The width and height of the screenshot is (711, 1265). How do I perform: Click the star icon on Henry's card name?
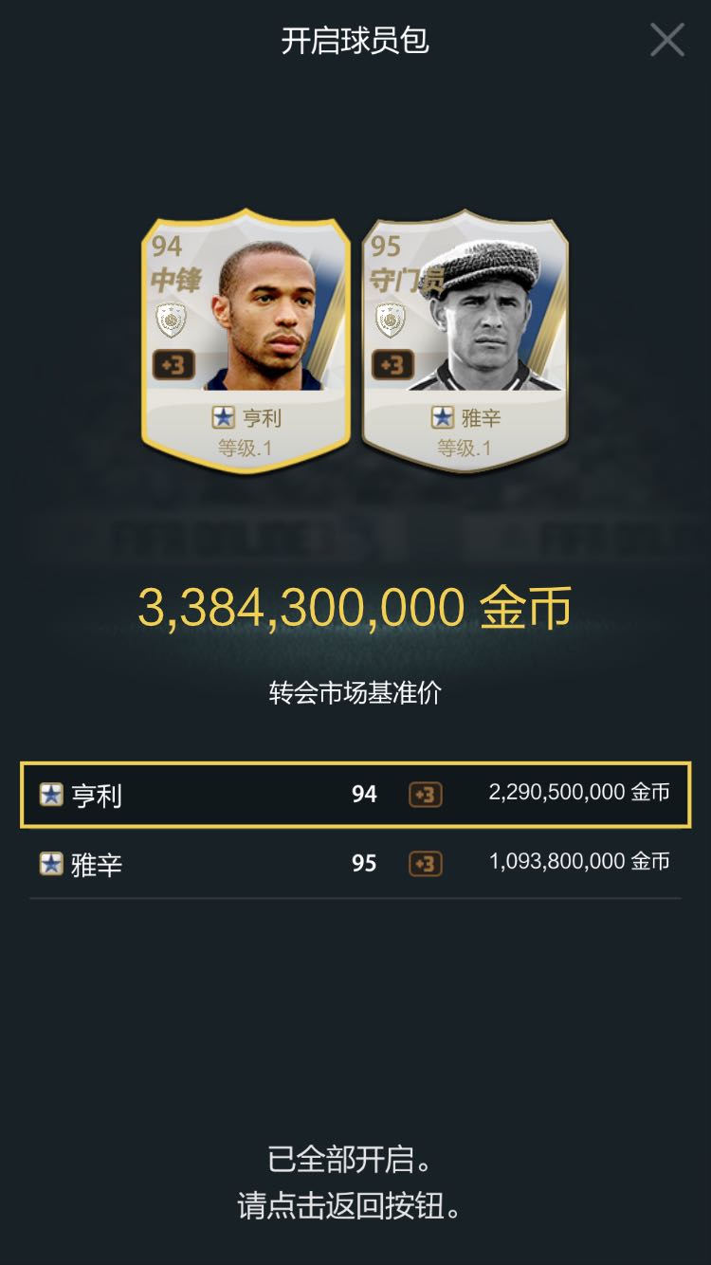click(x=223, y=417)
